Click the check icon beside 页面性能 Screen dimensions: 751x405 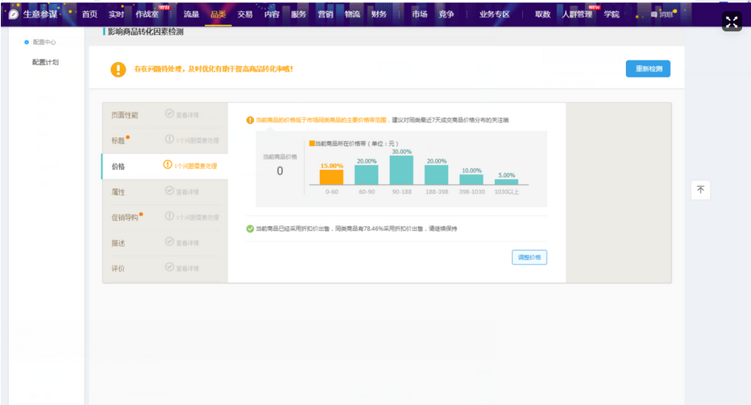(x=169, y=114)
